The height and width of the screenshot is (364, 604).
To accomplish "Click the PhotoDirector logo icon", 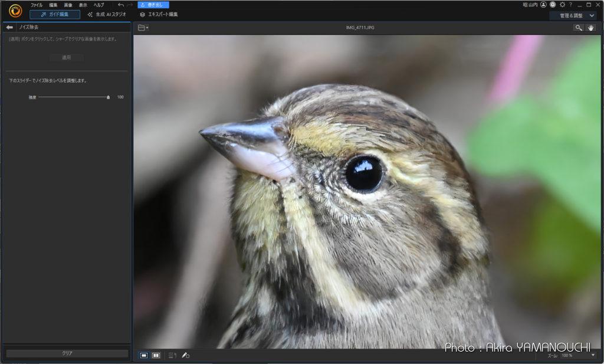I will point(15,10).
